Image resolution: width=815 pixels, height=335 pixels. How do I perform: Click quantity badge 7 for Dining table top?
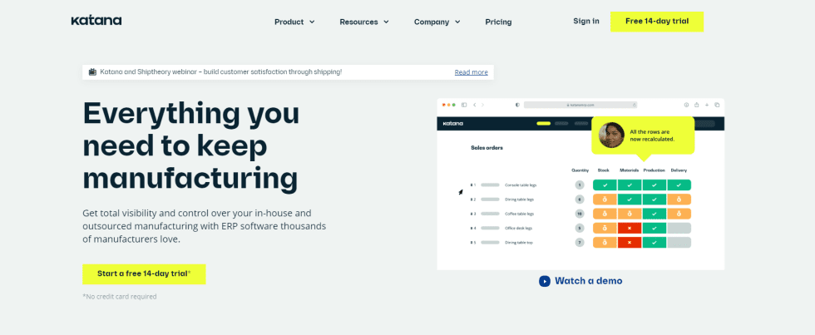[x=580, y=243]
